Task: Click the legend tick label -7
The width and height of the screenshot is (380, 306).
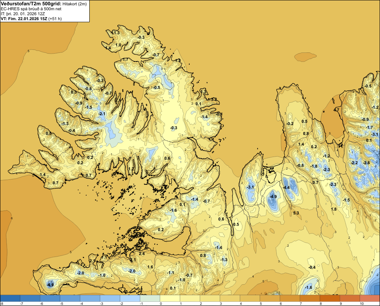Action: click(x=21, y=304)
